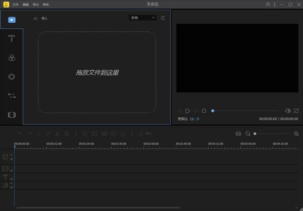Toggle fullscreen preview mode
Screen dimensions: 303x211
click(x=296, y=111)
